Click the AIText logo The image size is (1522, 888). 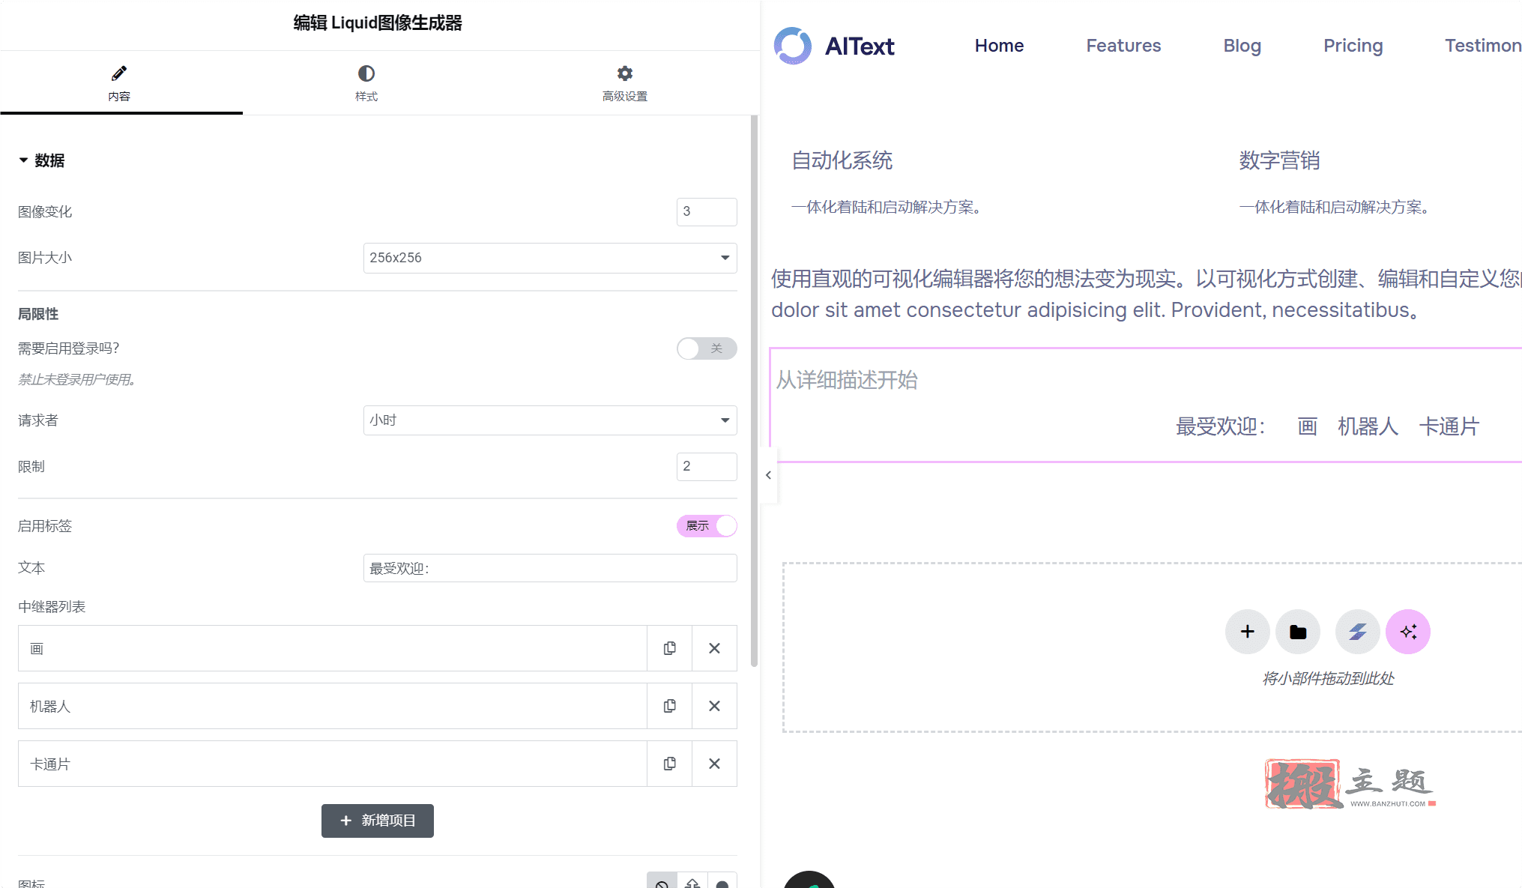[x=834, y=46]
